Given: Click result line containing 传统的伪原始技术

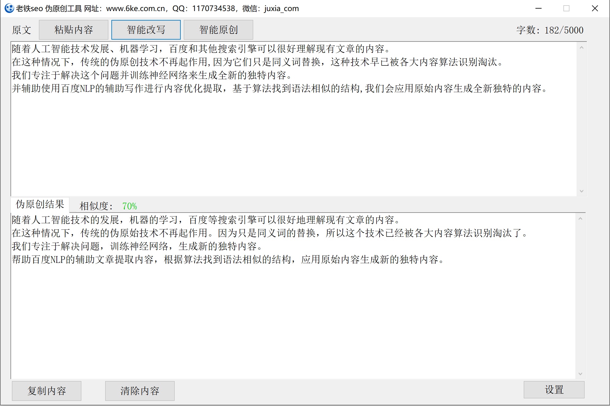Looking at the screenshot, I should tap(270, 233).
